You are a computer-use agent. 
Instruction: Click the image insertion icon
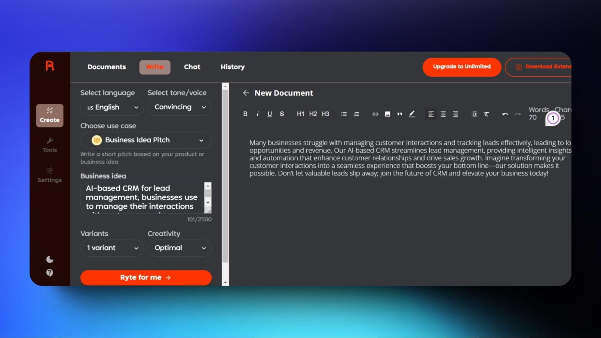click(387, 114)
